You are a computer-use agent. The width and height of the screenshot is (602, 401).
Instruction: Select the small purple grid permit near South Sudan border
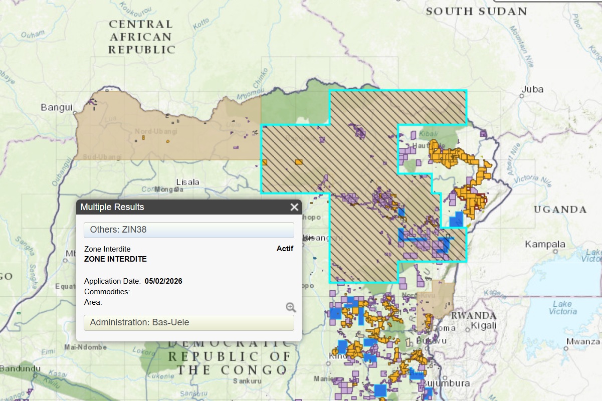tap(483, 133)
